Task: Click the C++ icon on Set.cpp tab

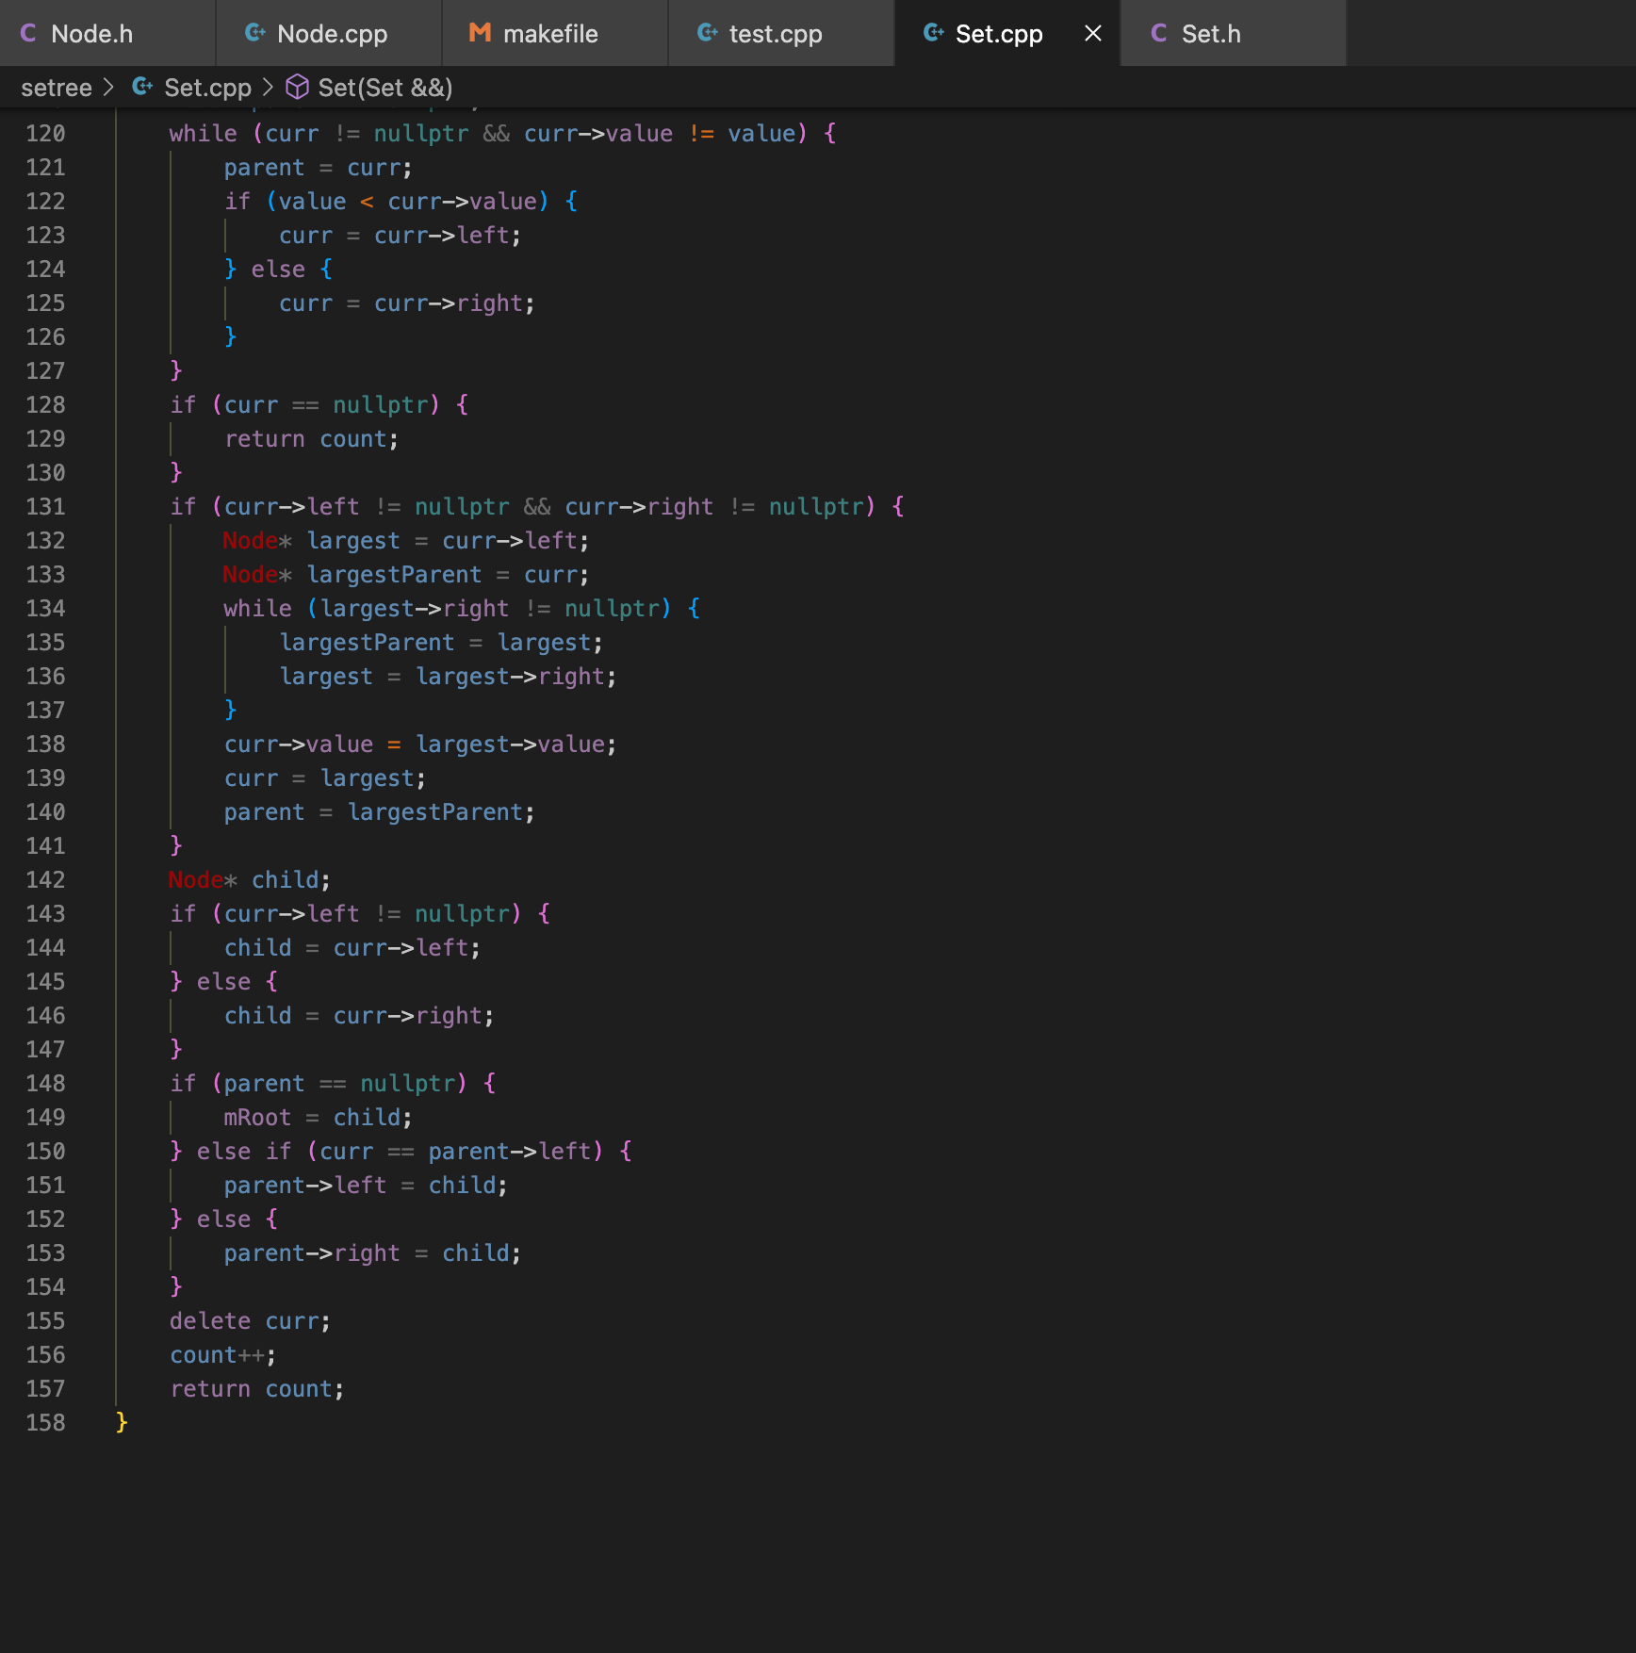Action: point(932,33)
